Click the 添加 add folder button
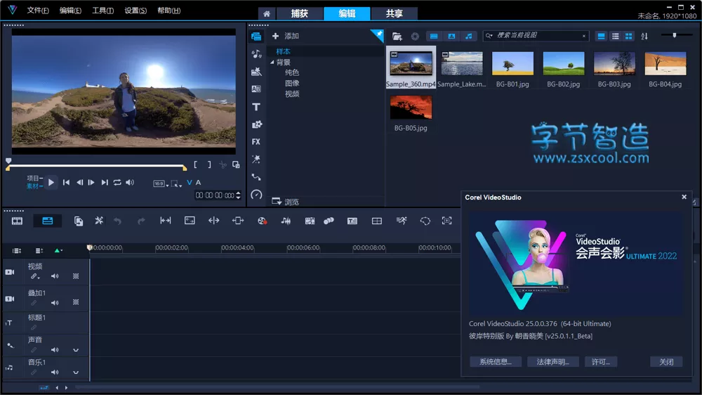Viewport: 702px width, 395px height. tap(285, 36)
